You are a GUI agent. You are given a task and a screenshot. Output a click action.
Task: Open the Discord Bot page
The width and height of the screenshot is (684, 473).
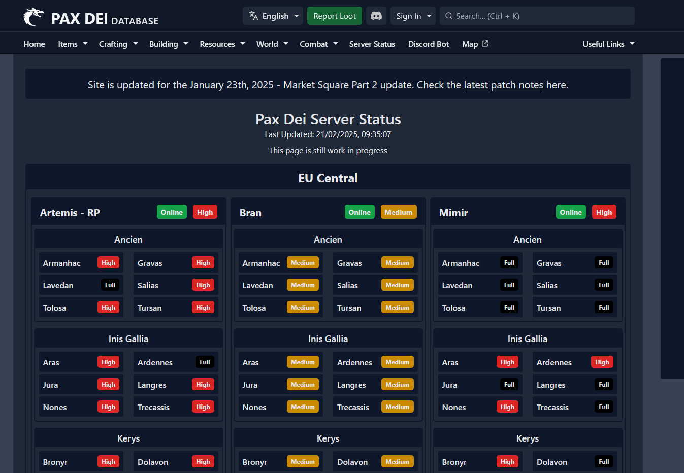tap(429, 44)
